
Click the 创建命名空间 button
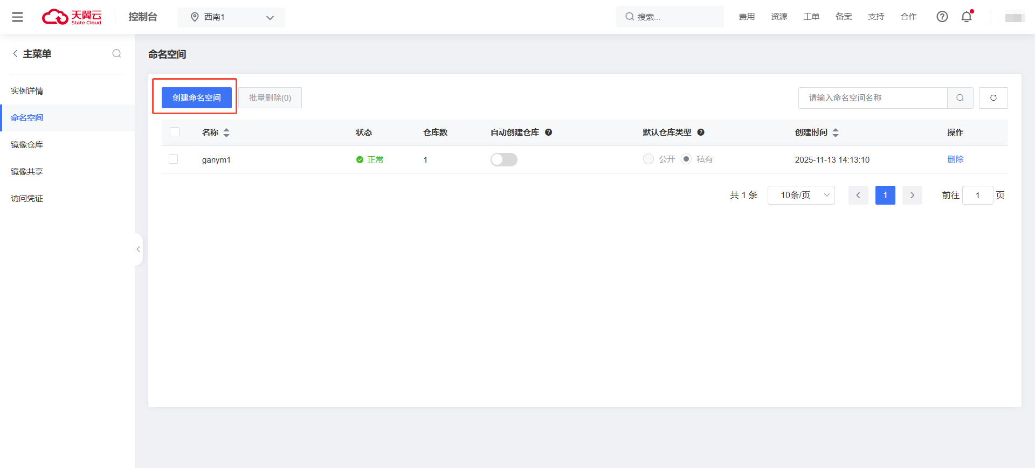(x=196, y=98)
